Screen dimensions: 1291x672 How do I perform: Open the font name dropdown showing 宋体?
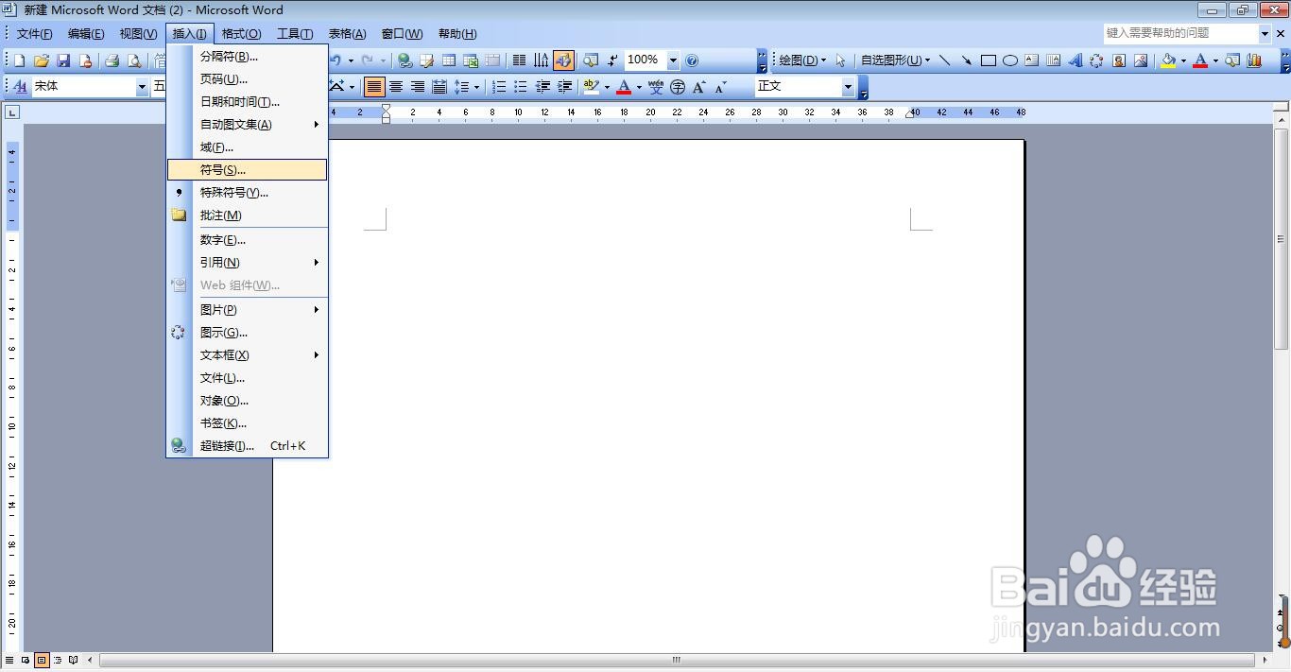click(142, 87)
